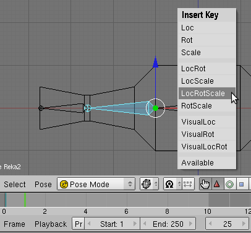
Task: Click timeline at frame 4 label
Action: point(85,211)
